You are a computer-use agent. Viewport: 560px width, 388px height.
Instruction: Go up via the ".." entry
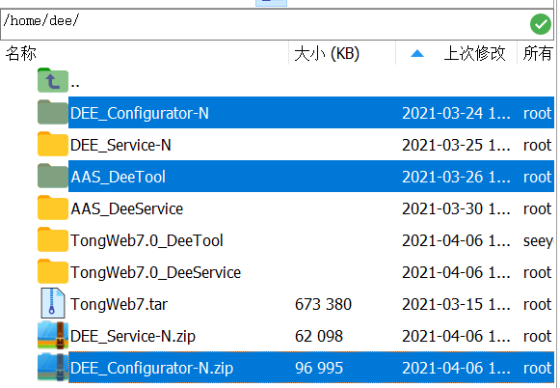point(75,85)
